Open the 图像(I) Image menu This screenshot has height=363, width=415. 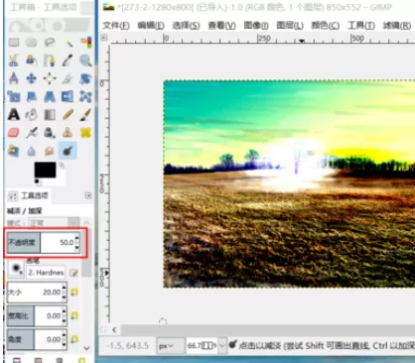tap(256, 26)
